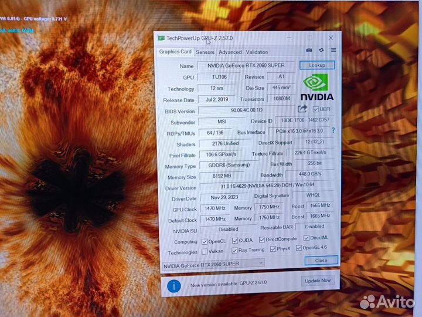Viewport: 422px width, 317px height.
Task: Toggle the UEFI checkbox
Action: click(316, 109)
